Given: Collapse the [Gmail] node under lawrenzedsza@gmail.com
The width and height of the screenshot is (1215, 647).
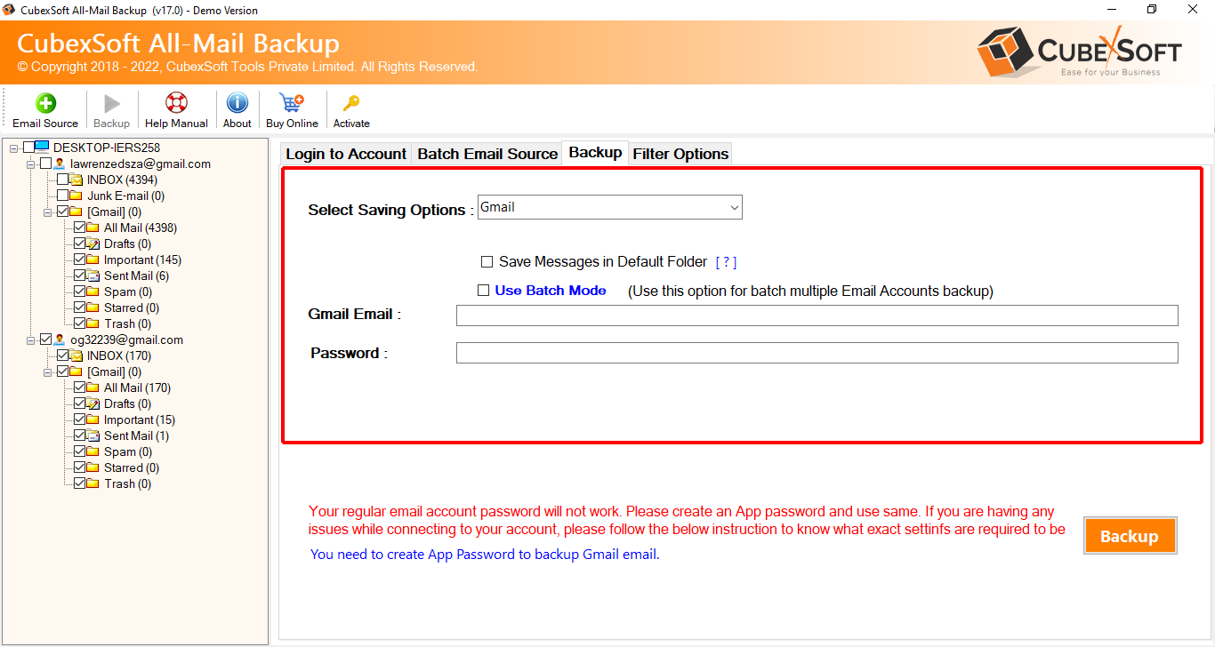Looking at the screenshot, I should click(x=49, y=212).
